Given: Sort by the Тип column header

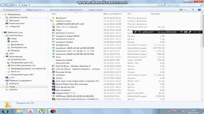Looking at the screenshot, I should [x=129, y=14].
